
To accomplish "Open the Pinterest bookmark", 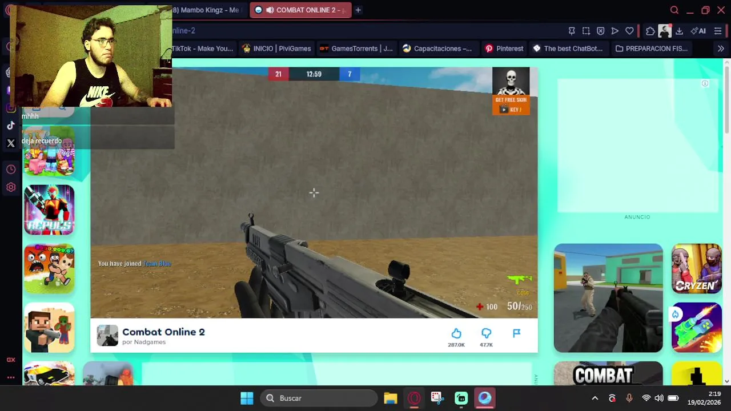I will [x=504, y=49].
